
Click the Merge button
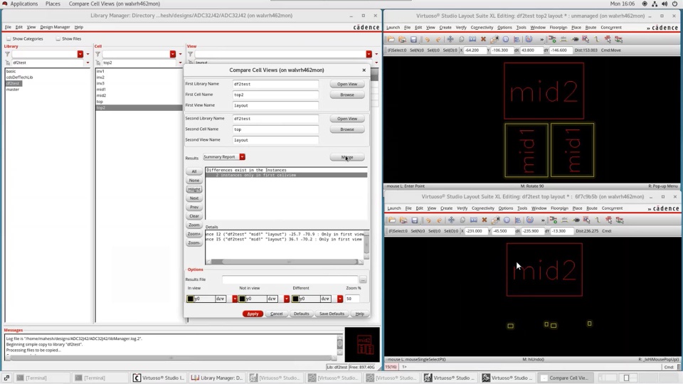[347, 157]
